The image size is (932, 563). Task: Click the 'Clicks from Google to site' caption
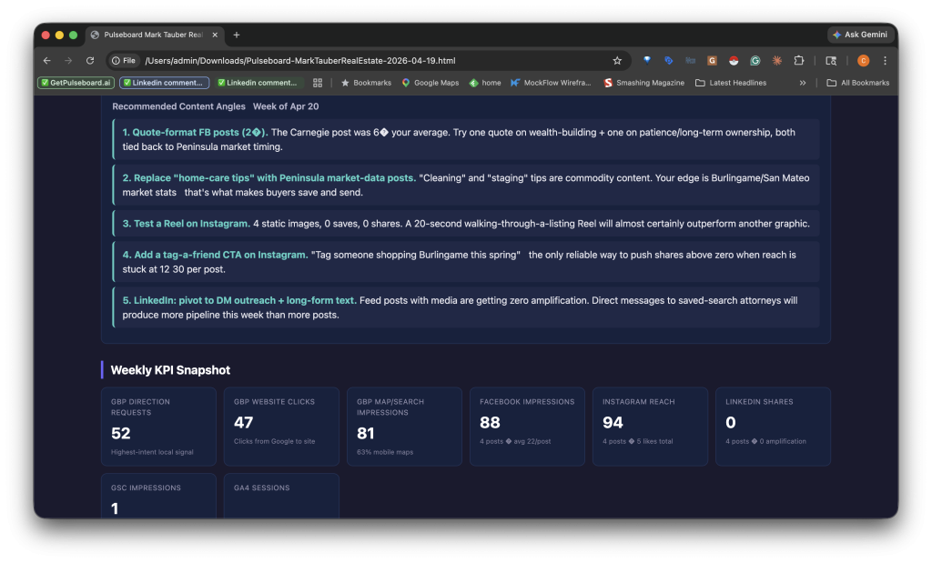(275, 441)
